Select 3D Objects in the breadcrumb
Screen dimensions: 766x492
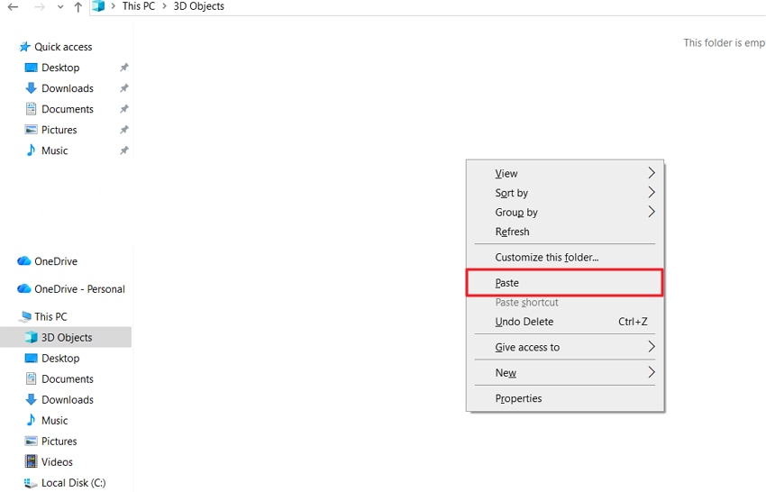199,6
